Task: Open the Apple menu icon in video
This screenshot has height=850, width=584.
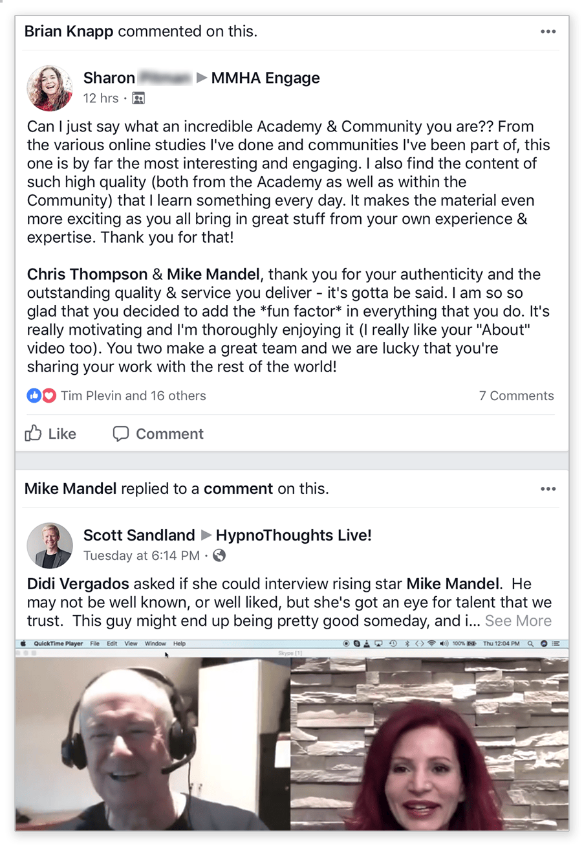Action: tap(24, 643)
